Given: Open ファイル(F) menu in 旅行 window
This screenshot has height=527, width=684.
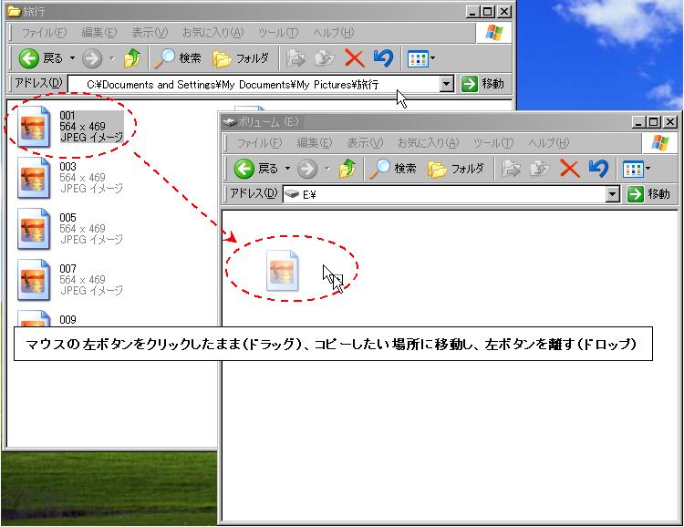Looking at the screenshot, I should point(44,33).
